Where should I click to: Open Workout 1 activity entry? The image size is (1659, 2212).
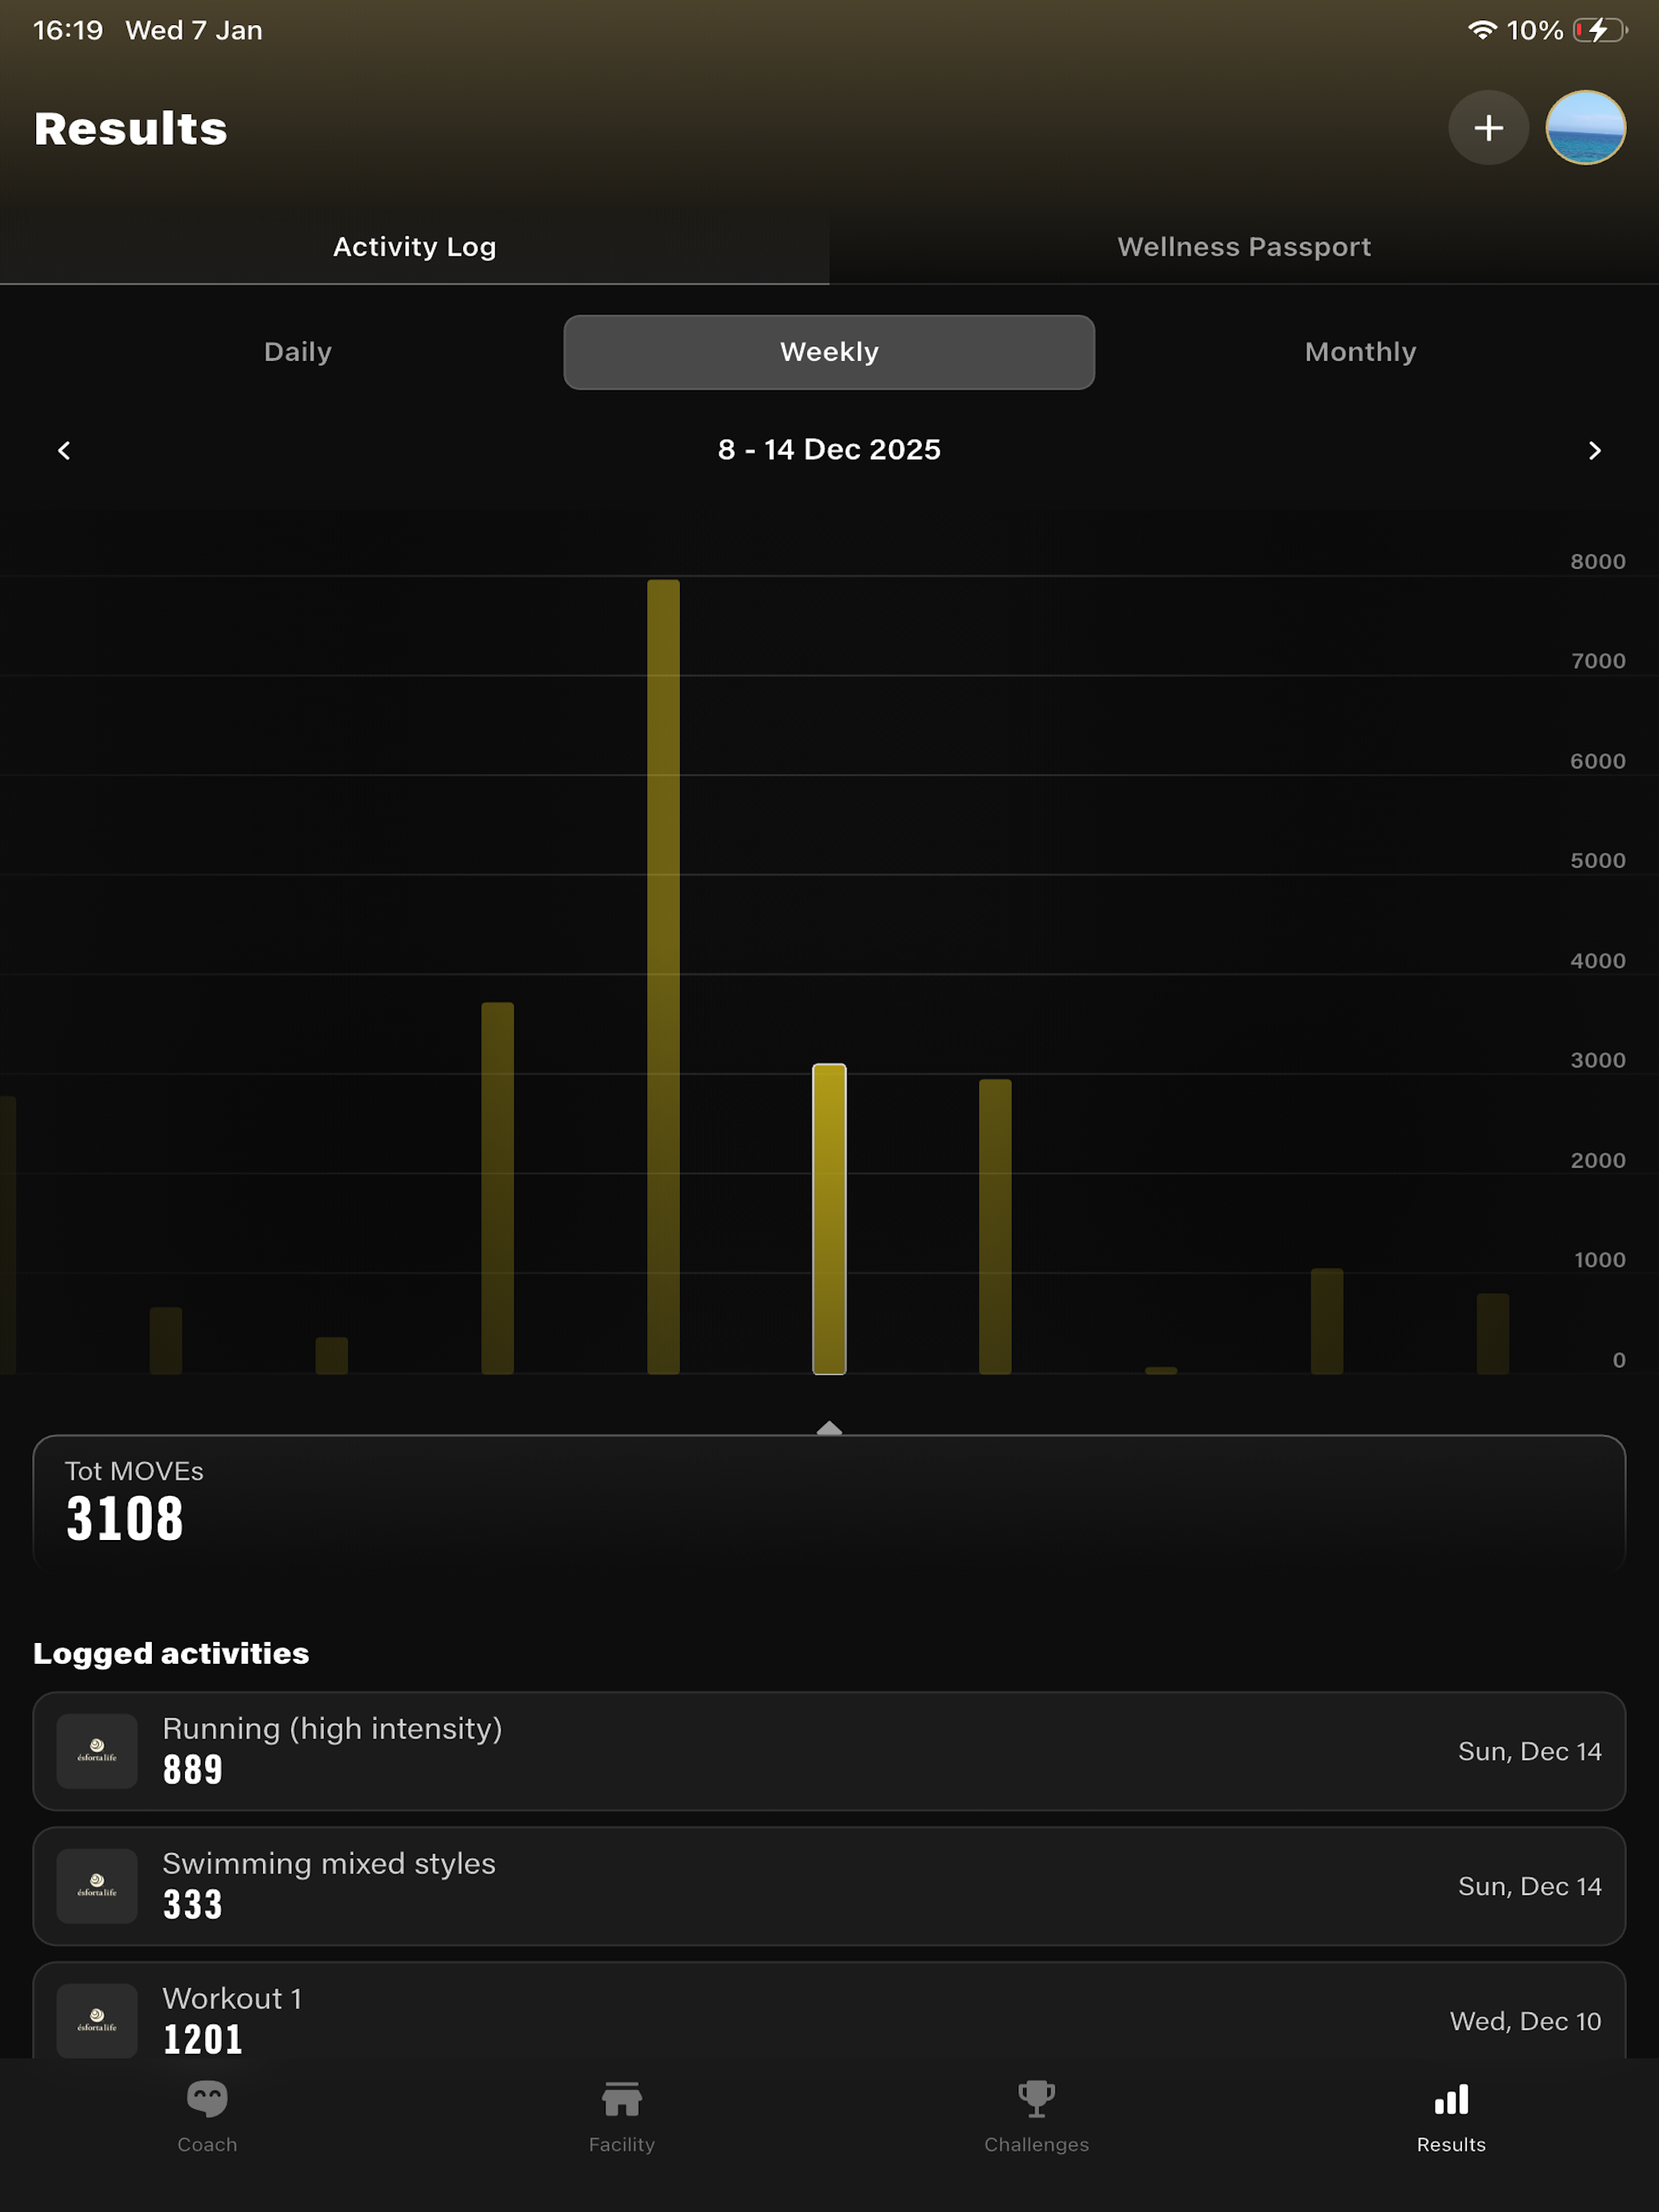pos(829,2012)
